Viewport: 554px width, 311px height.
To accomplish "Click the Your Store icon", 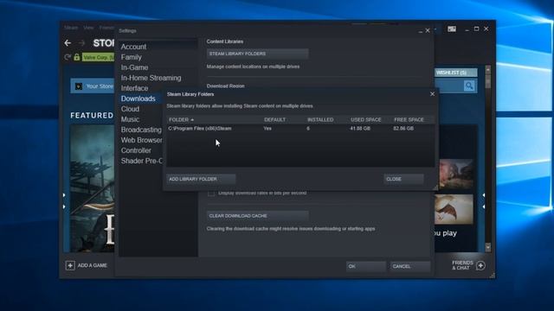I will [x=79, y=86].
